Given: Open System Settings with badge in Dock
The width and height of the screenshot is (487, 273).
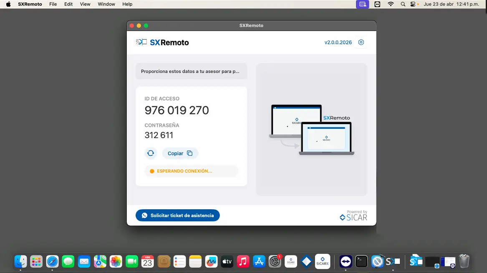Looking at the screenshot, I should (275, 261).
